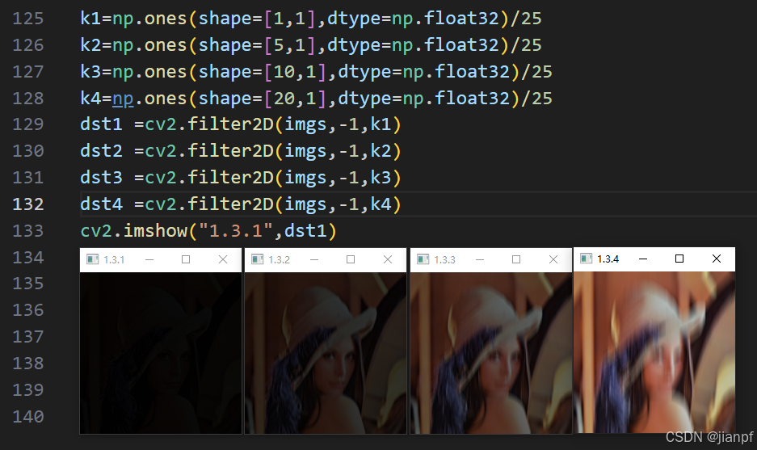Click dst4 at start of line 132
The image size is (757, 450).
pos(101,204)
